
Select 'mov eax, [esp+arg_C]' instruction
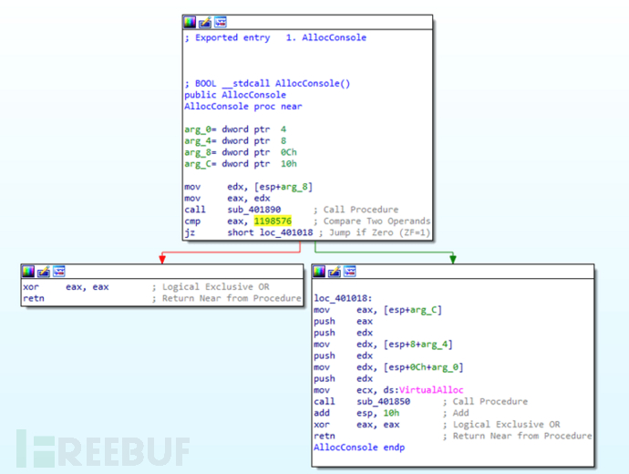(377, 310)
